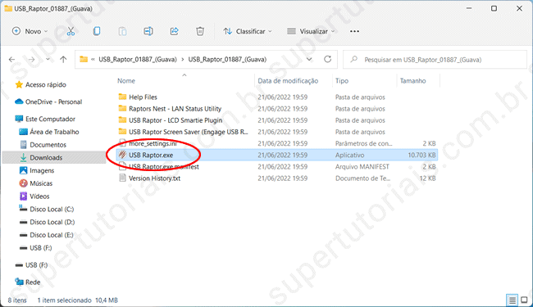Switch to large thumbnails view in status bar
533x307 pixels.
[524, 300]
